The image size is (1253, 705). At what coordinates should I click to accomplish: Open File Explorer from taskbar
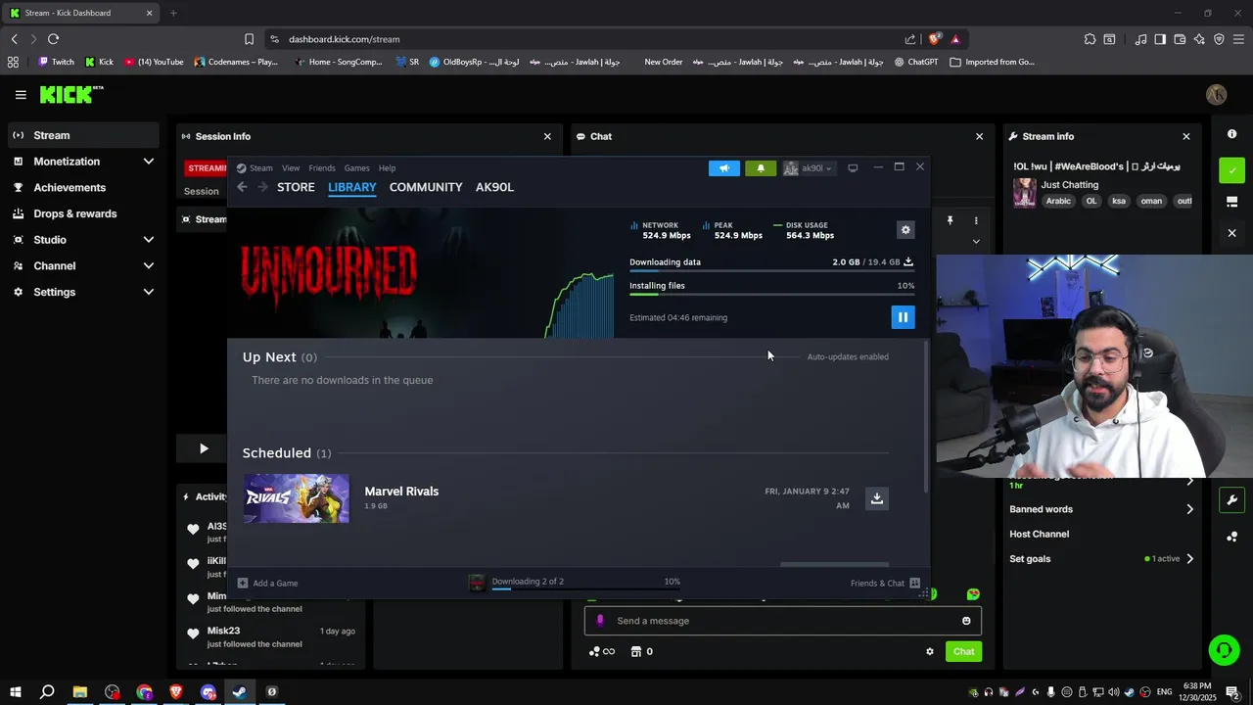click(80, 692)
